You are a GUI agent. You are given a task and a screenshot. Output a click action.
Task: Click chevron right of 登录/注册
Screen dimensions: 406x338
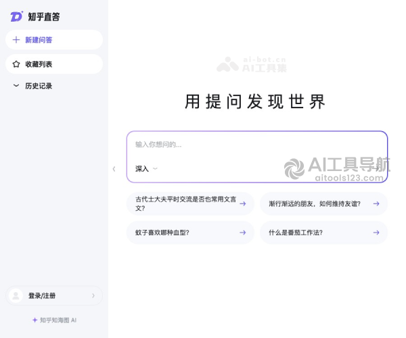tap(93, 295)
